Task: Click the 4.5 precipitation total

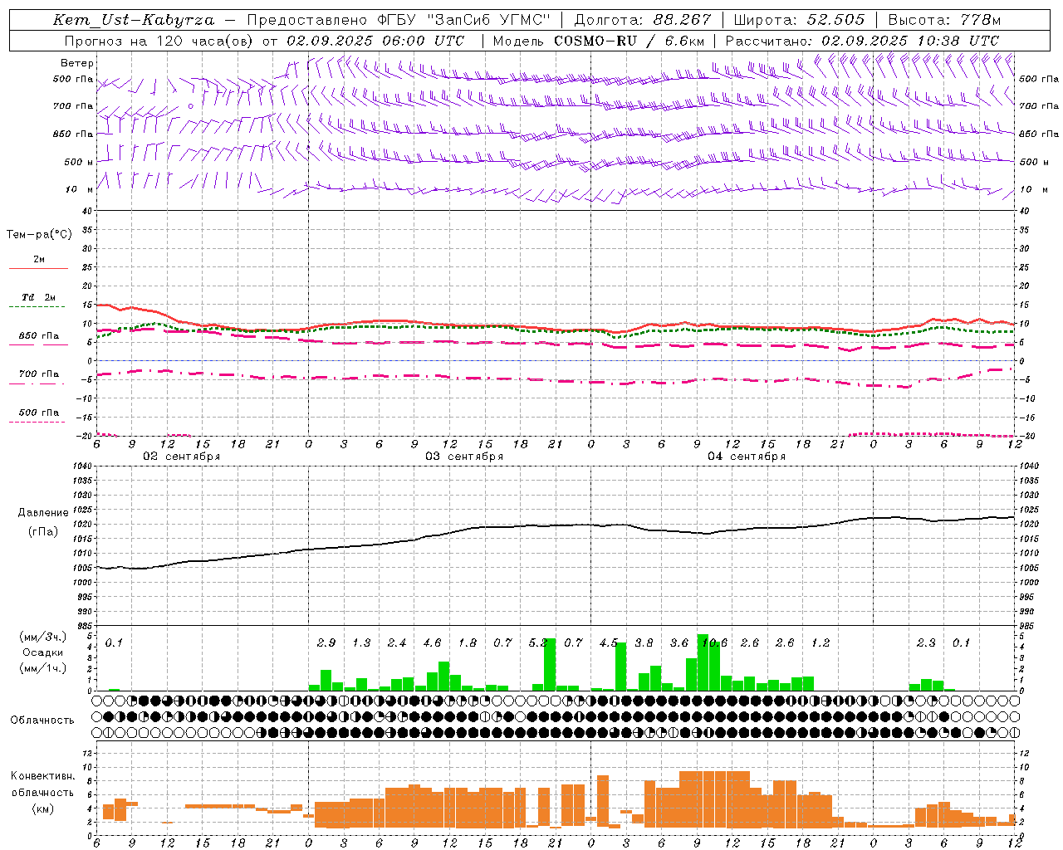Action: 609,643
